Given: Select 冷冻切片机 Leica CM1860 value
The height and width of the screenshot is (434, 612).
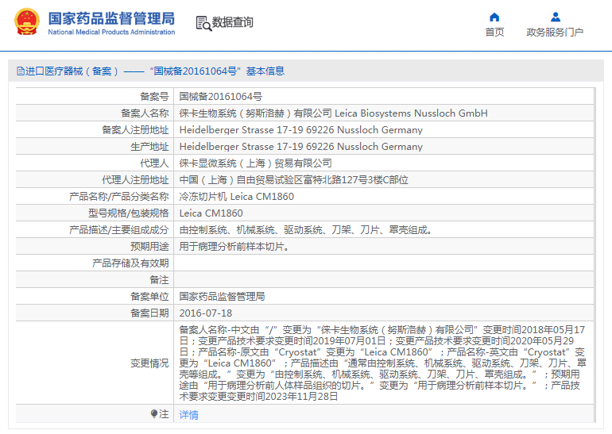Looking at the screenshot, I should click(237, 196).
